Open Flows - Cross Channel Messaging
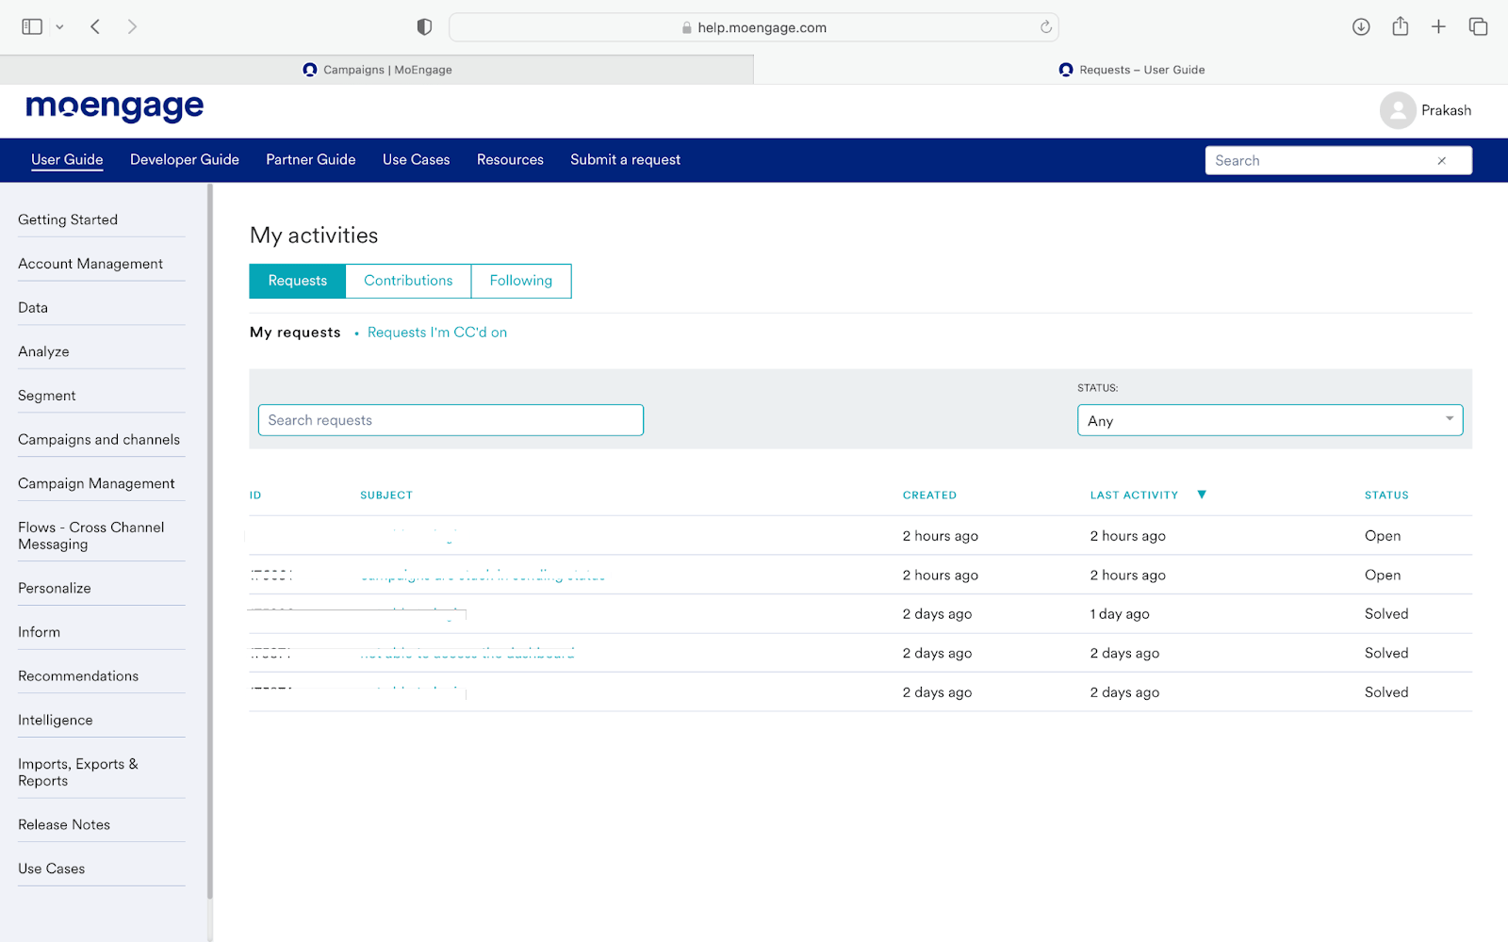Viewport: 1508px width, 942px height. coord(91,536)
